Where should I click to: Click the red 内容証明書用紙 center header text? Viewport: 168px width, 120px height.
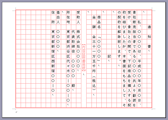84,58
